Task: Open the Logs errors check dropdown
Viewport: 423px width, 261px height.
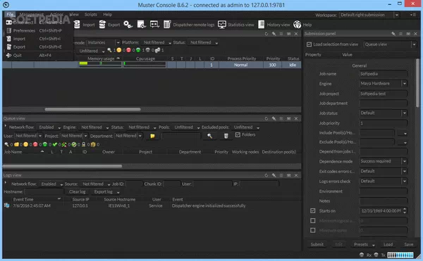Action: pyautogui.click(x=383, y=181)
